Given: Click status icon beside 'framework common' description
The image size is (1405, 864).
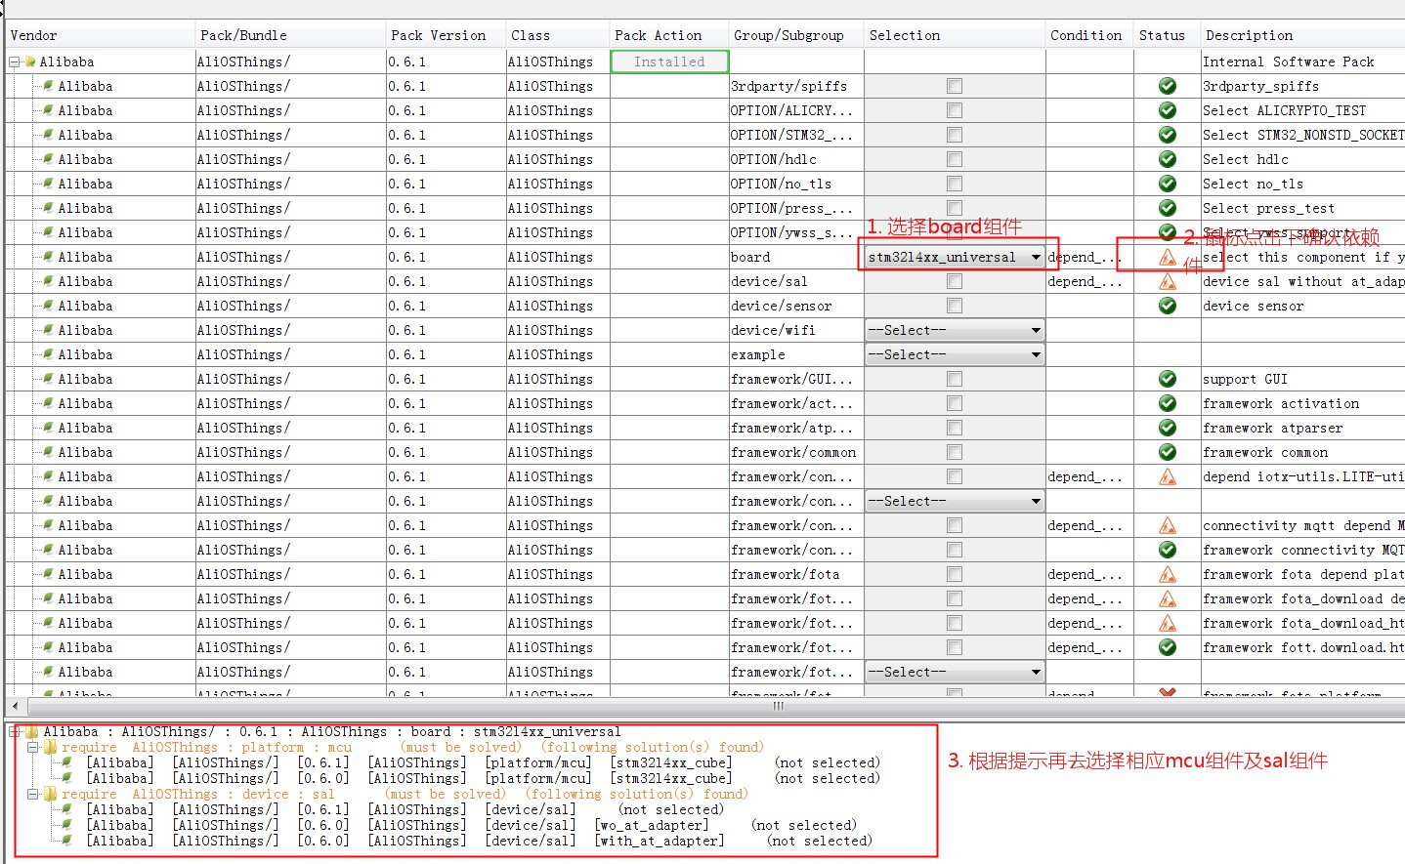Looking at the screenshot, I should coord(1167,452).
